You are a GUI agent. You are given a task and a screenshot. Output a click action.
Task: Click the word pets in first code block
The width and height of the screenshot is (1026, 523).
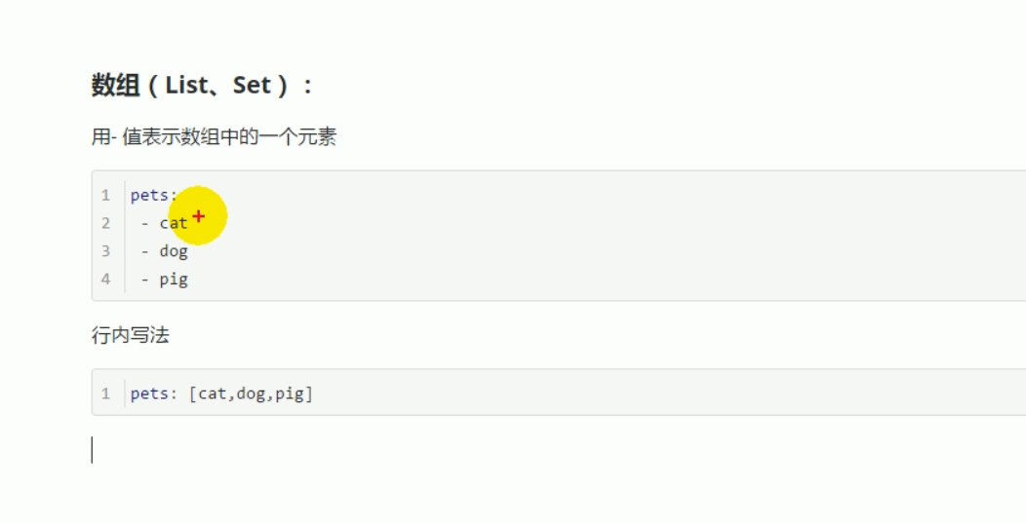149,195
